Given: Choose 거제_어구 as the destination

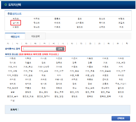Looking at the screenshot, I should (x=59, y=71).
